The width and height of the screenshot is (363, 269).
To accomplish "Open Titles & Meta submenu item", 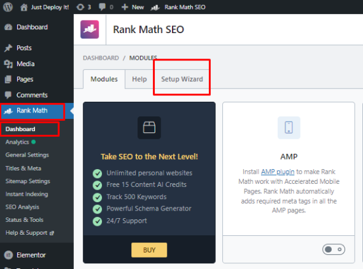I will click(23, 169).
